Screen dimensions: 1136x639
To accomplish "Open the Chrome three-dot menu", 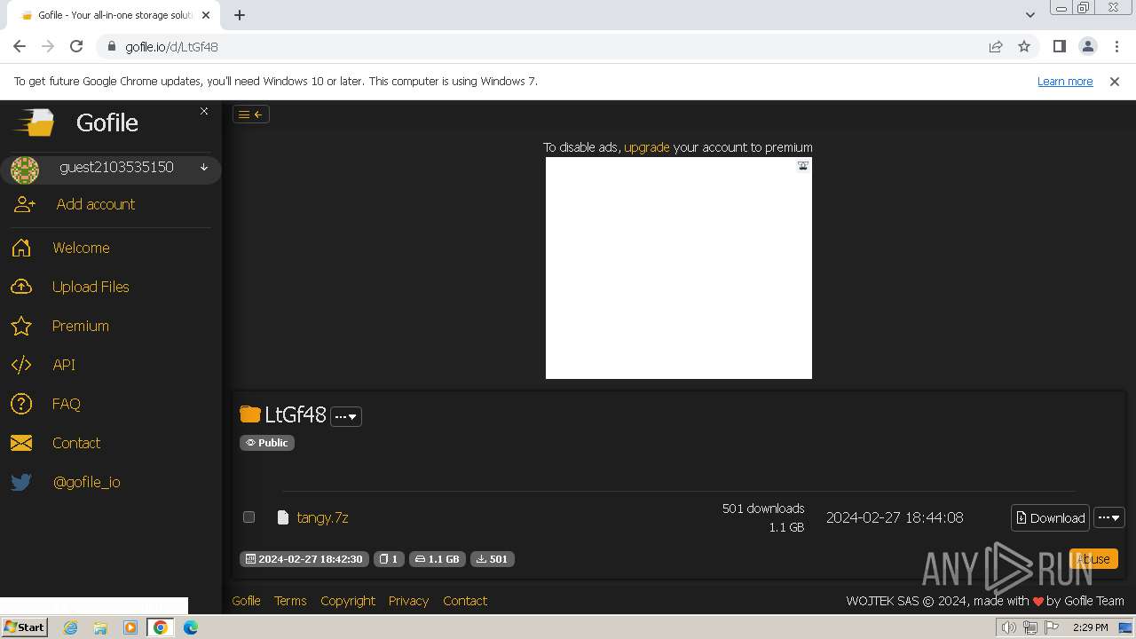I will pyautogui.click(x=1116, y=46).
